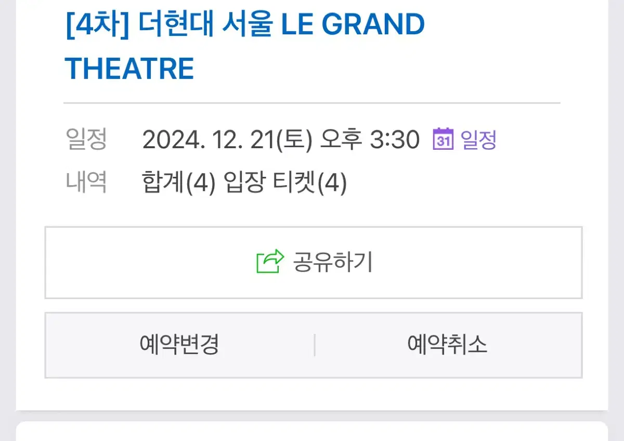The width and height of the screenshot is (624, 441).
Task: Choose 예약변경 to modify the reservation
Action: click(x=179, y=345)
